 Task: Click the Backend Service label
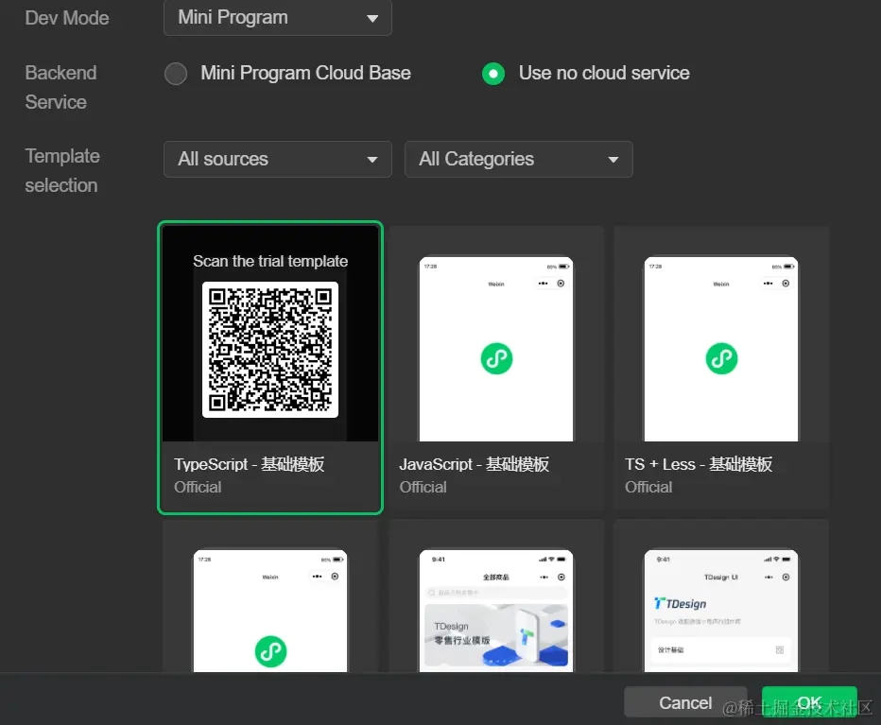pyautogui.click(x=60, y=88)
